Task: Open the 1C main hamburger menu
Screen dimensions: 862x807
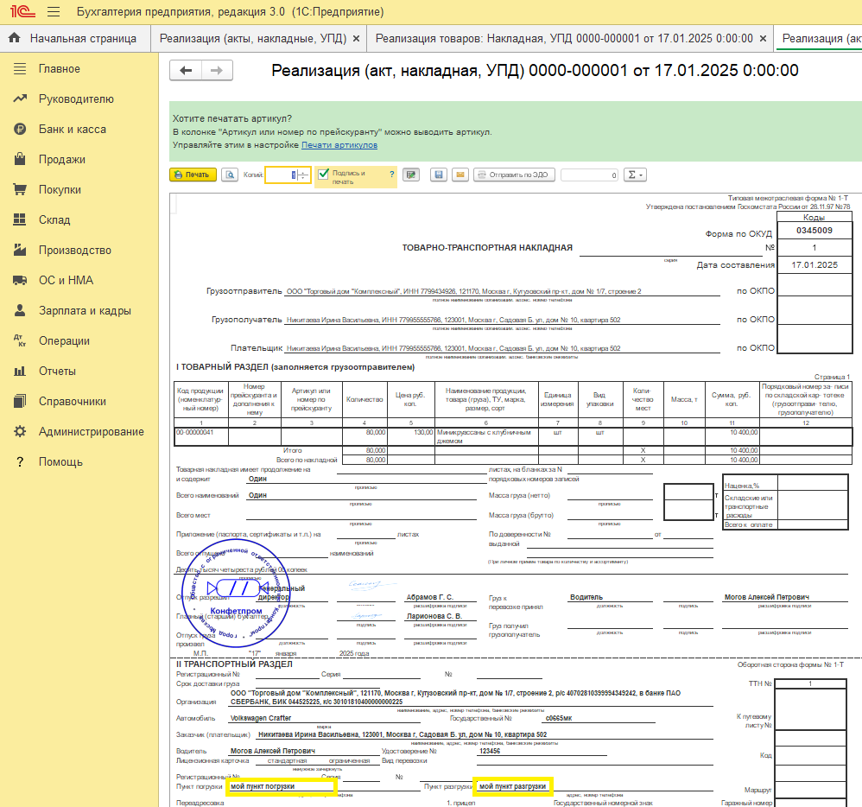Action: point(54,11)
